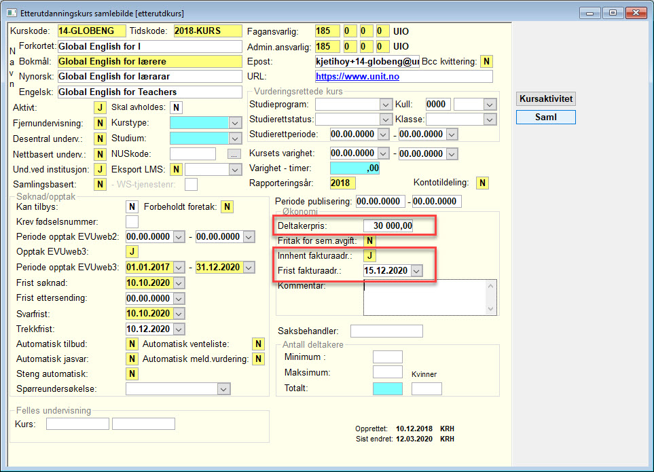Open the Frist søknad date dropdown
The image size is (654, 472).
pyautogui.click(x=179, y=283)
